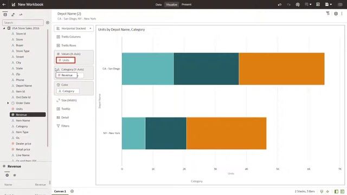Select the Dealer price measure

pos(23,144)
